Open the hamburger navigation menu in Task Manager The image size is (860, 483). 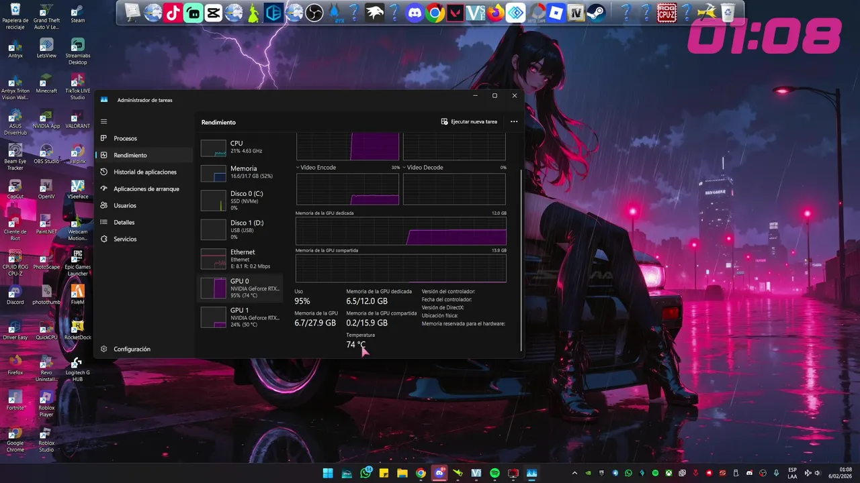click(103, 121)
